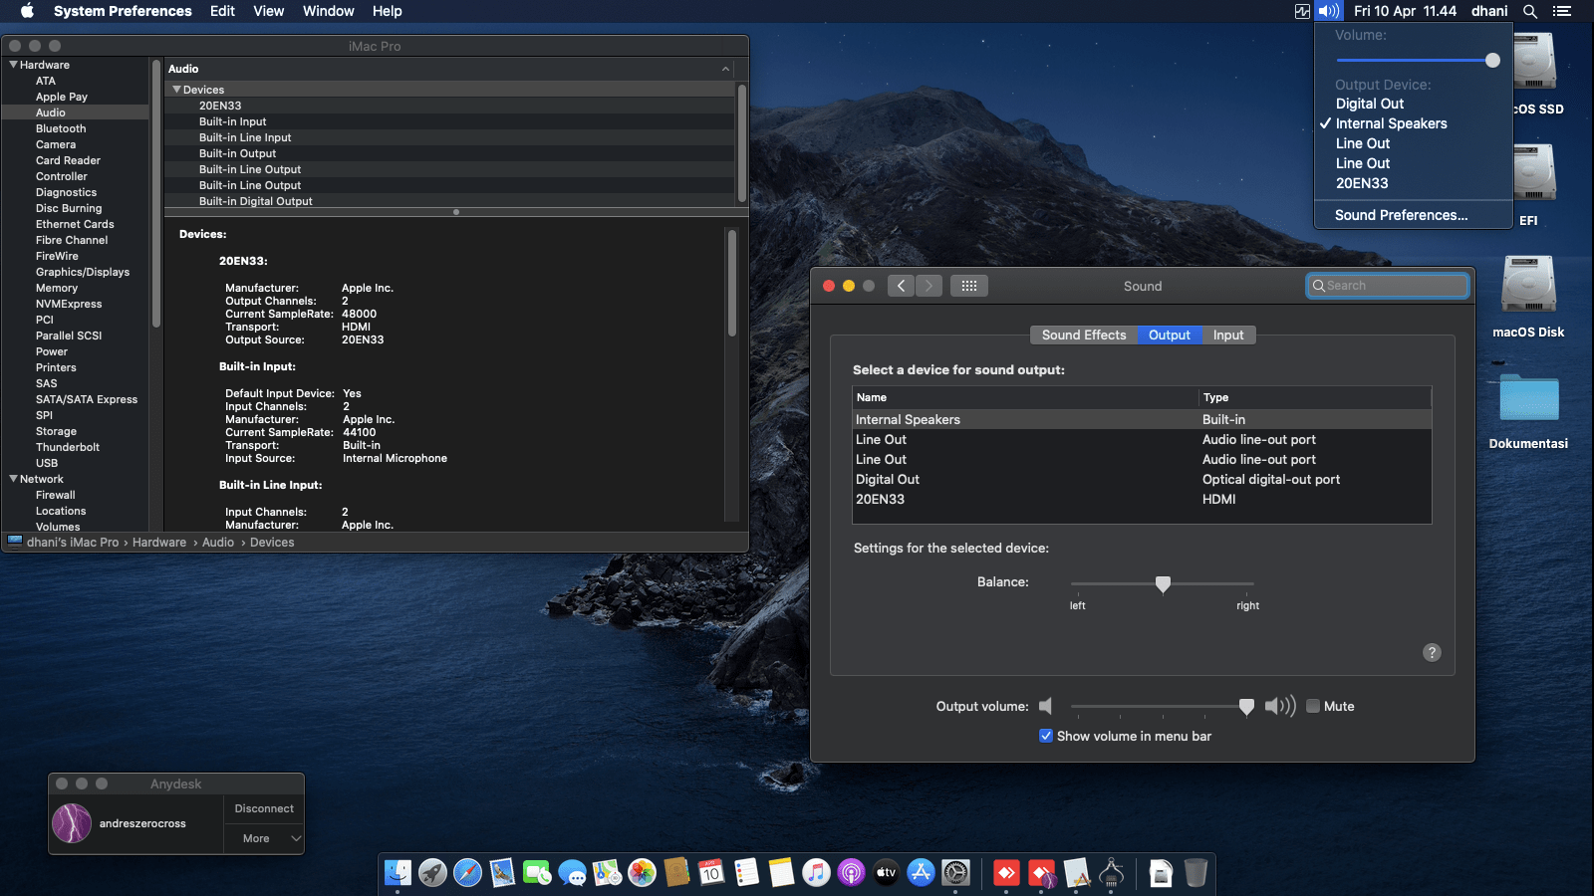Click the activity graph icon in the menu bar
Image resolution: width=1594 pixels, height=896 pixels.
1302,11
